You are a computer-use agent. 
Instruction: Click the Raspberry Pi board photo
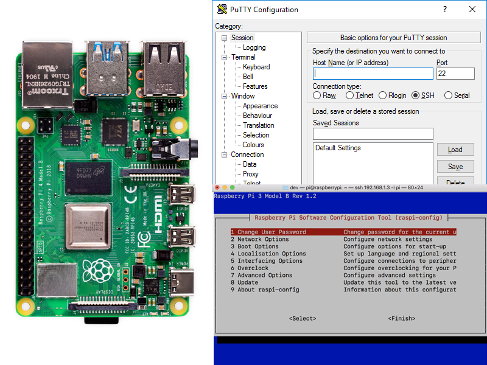pyautogui.click(x=105, y=181)
